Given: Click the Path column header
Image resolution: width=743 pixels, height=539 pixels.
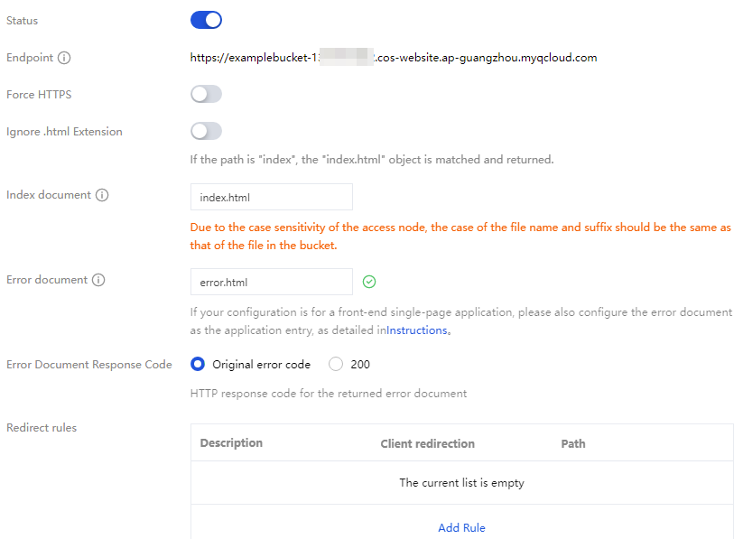Looking at the screenshot, I should 573,443.
